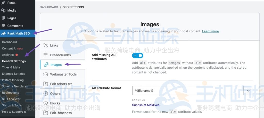Expand the Alt attribute format dropdown arrow
This screenshot has height=118, width=264.
coord(248,90)
